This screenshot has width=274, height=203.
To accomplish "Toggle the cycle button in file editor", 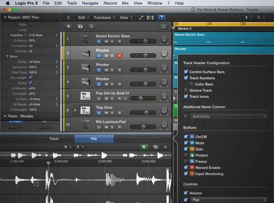I will (x=156, y=147).
